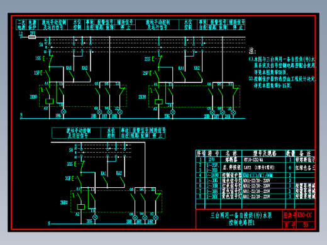Click the 红绿色各三 remark cell
This screenshot has height=245, width=327.
305,168
